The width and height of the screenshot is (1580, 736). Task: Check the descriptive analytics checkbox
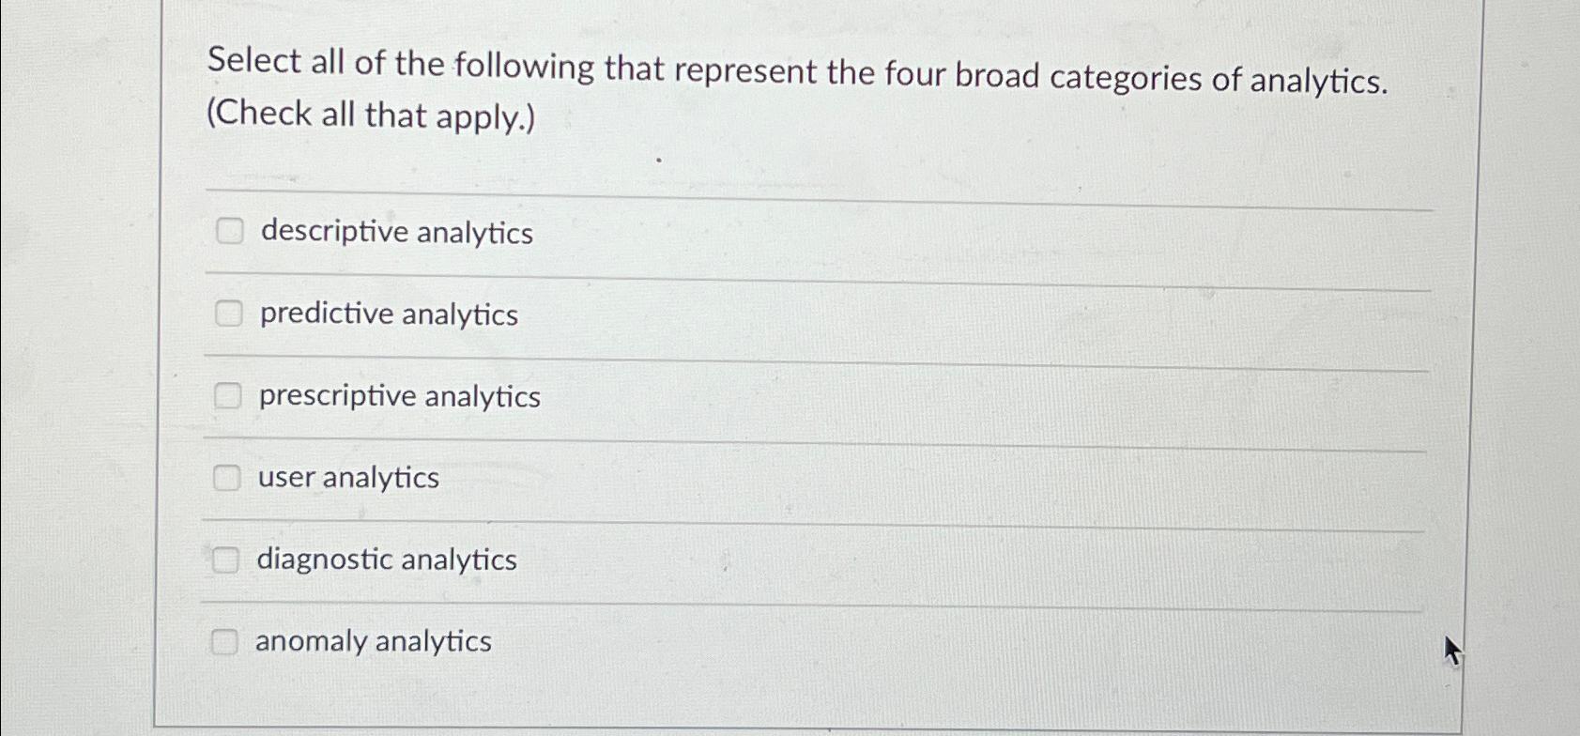click(228, 231)
